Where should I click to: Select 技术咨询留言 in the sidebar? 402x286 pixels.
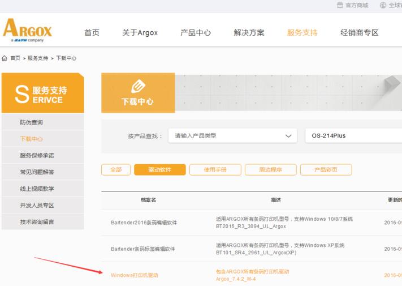click(x=43, y=222)
